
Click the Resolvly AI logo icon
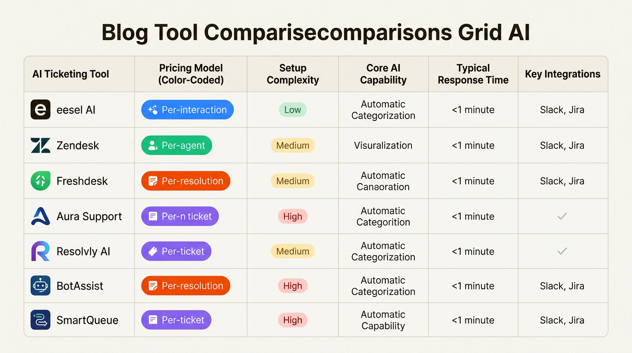tap(40, 251)
